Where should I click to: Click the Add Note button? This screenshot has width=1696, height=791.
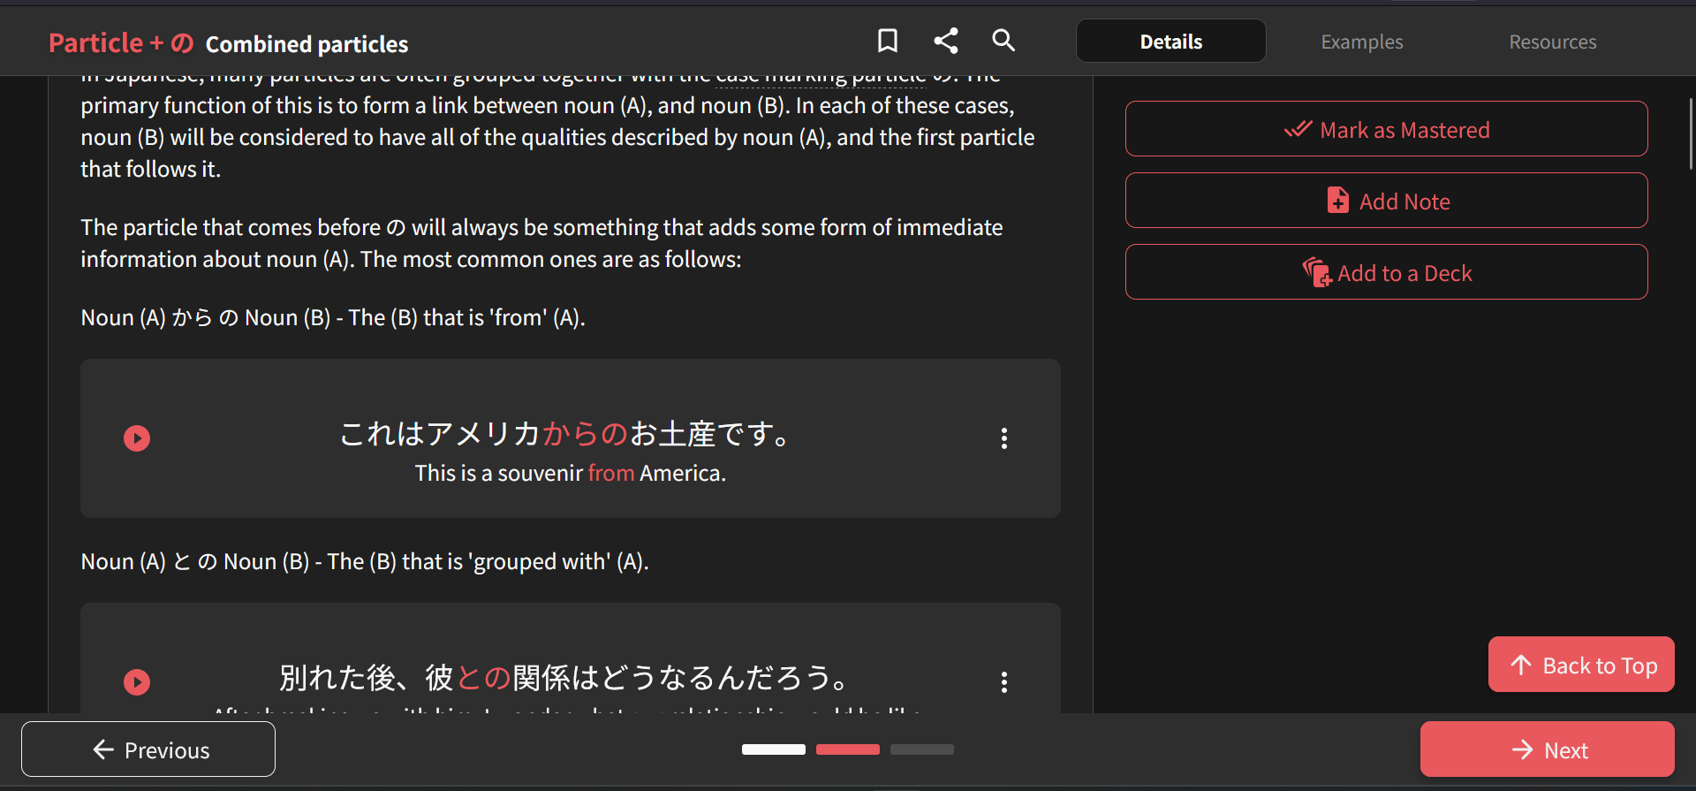coord(1386,202)
